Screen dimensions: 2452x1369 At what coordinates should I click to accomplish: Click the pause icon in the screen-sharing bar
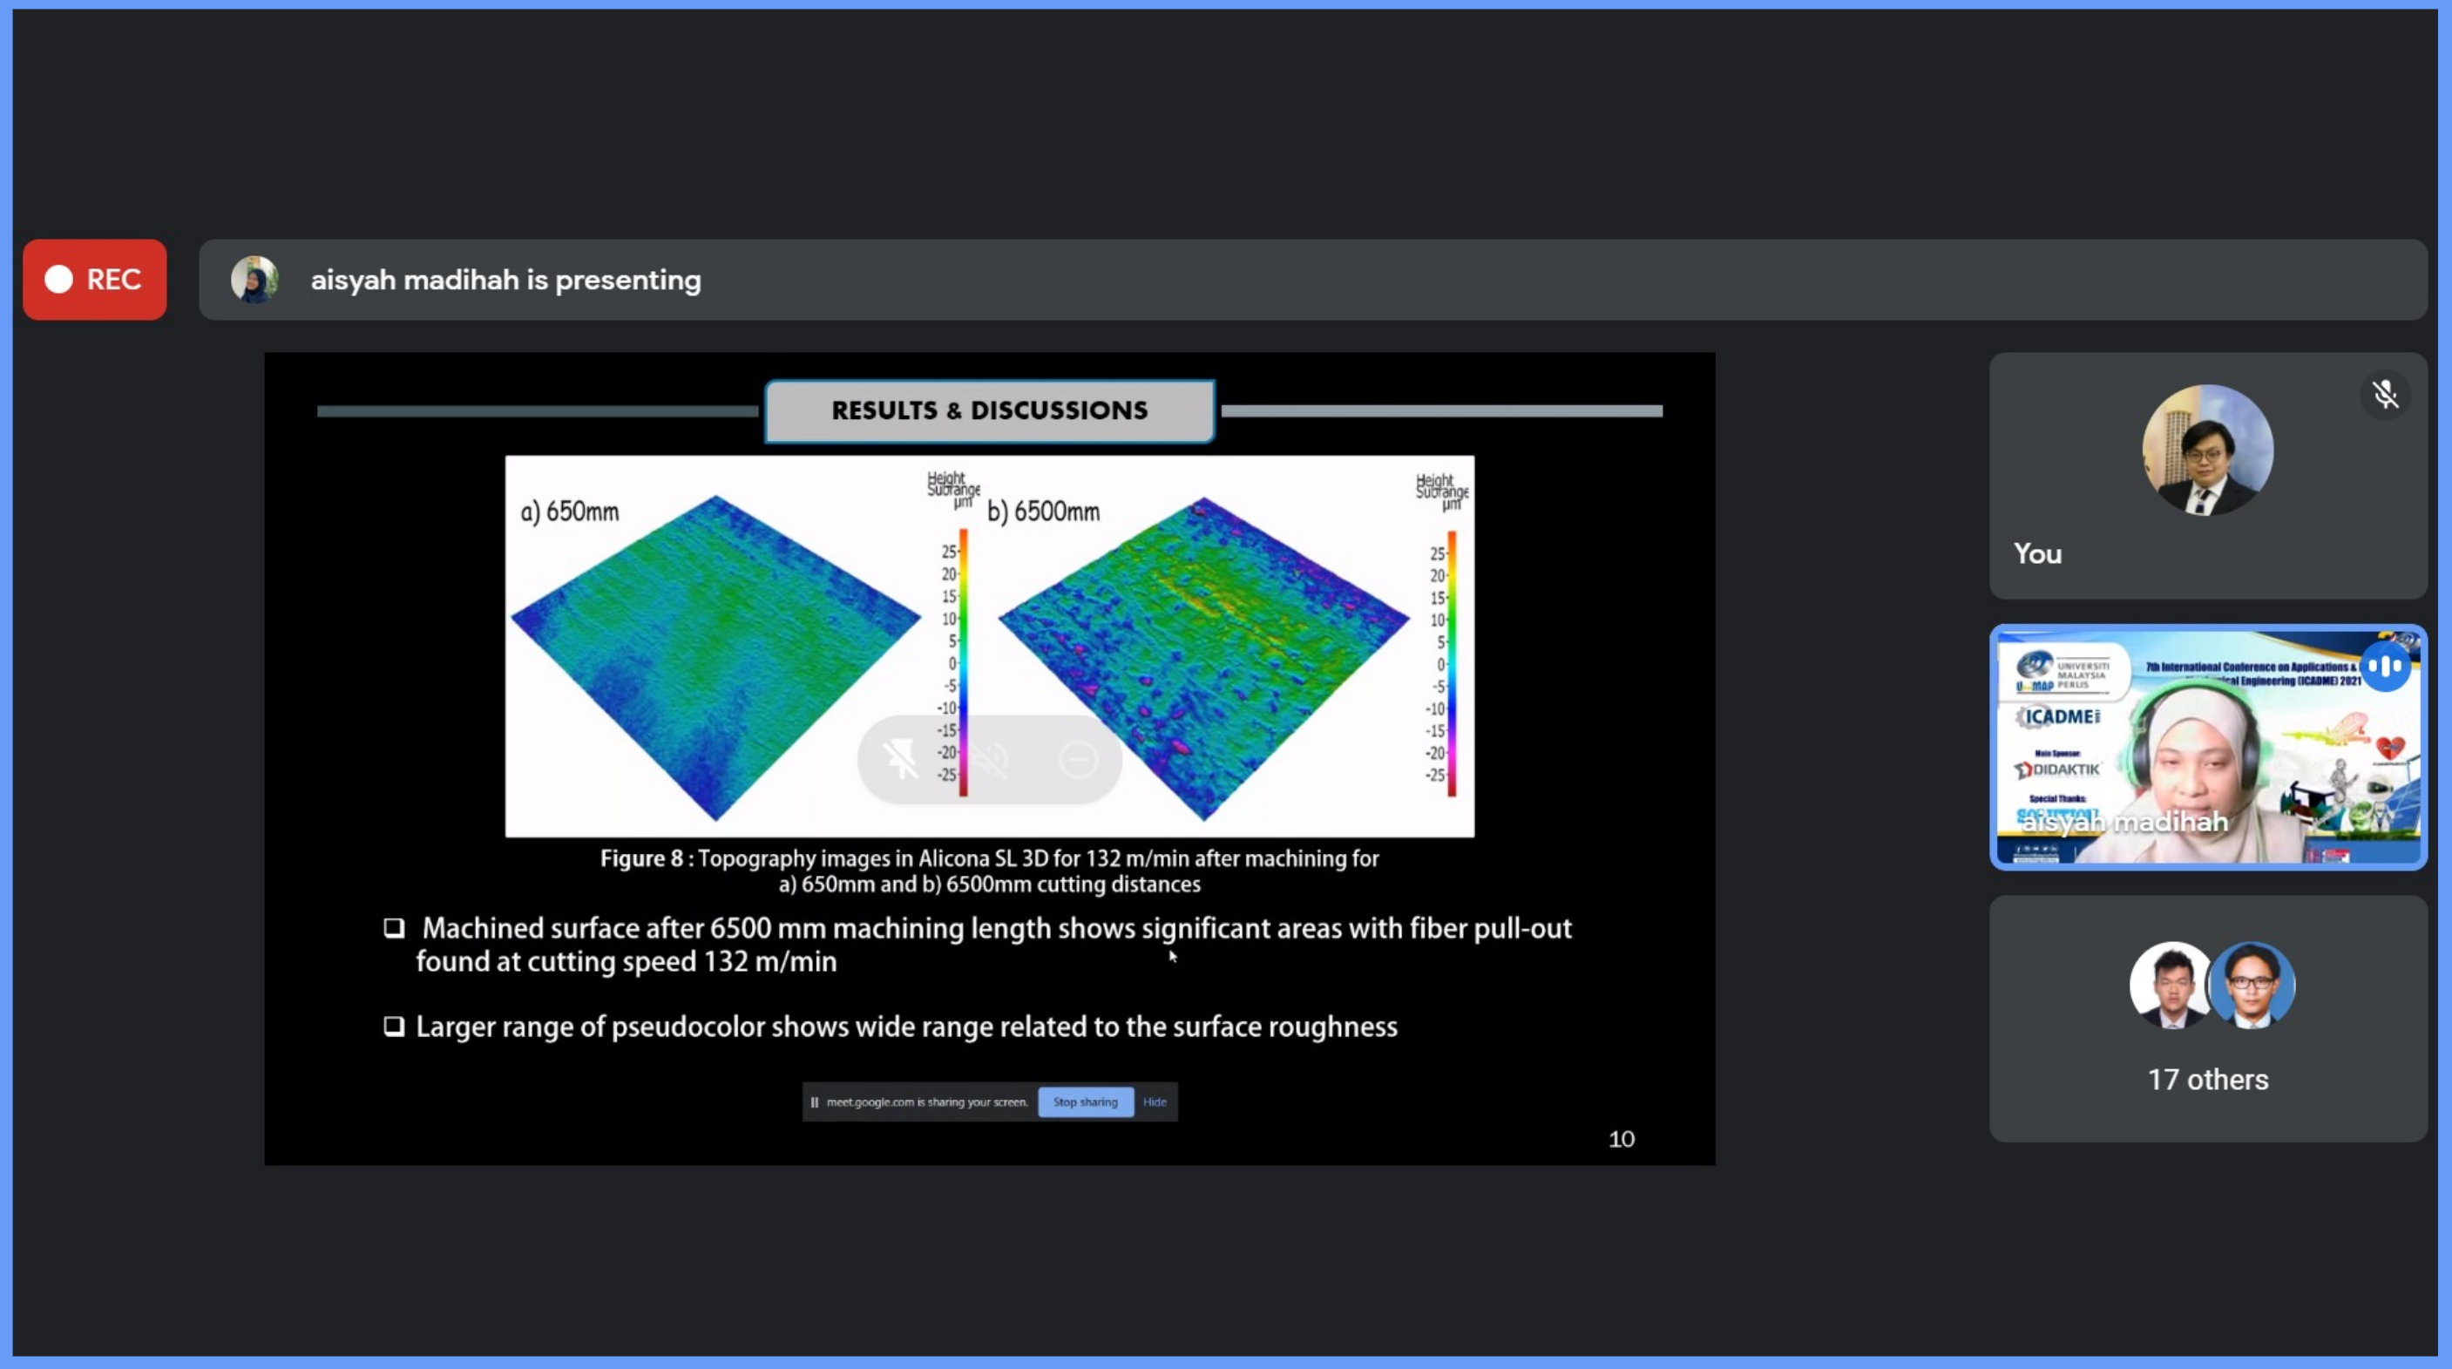point(815,1102)
